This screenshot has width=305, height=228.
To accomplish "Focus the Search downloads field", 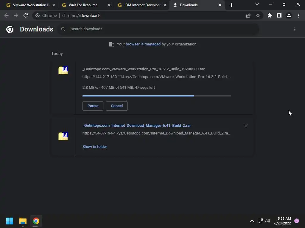I will (158, 29).
